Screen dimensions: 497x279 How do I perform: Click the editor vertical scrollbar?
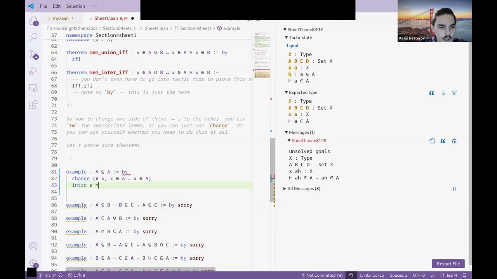click(273, 169)
